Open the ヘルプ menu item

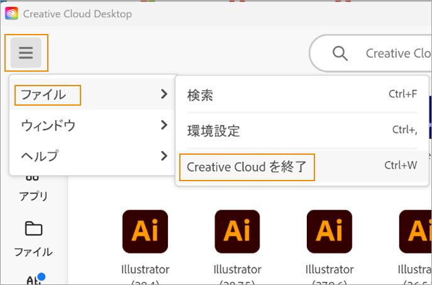point(92,156)
